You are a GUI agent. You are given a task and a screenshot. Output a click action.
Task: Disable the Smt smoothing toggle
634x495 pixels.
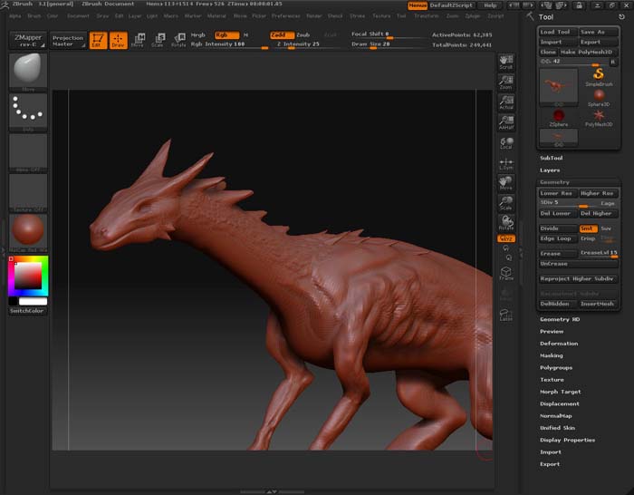click(587, 228)
